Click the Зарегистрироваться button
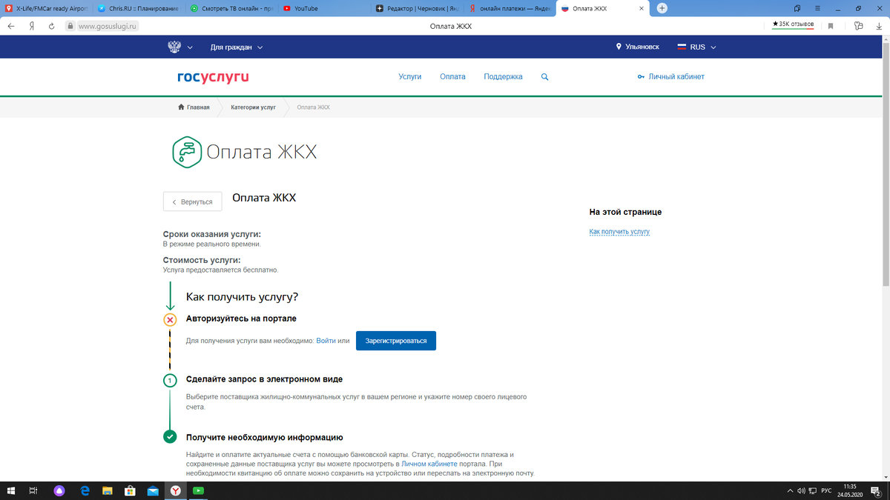Image resolution: width=890 pixels, height=500 pixels. (396, 341)
